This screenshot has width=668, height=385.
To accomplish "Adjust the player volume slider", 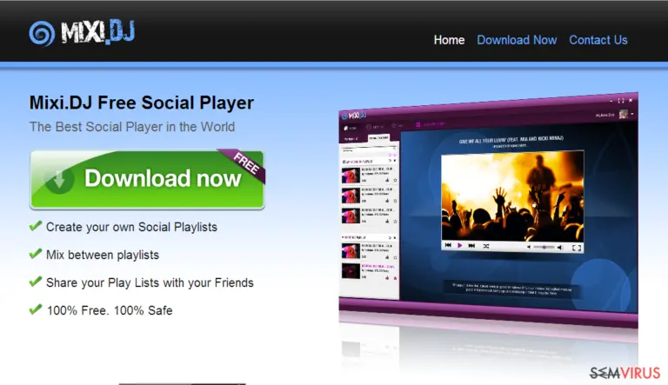I will [544, 247].
